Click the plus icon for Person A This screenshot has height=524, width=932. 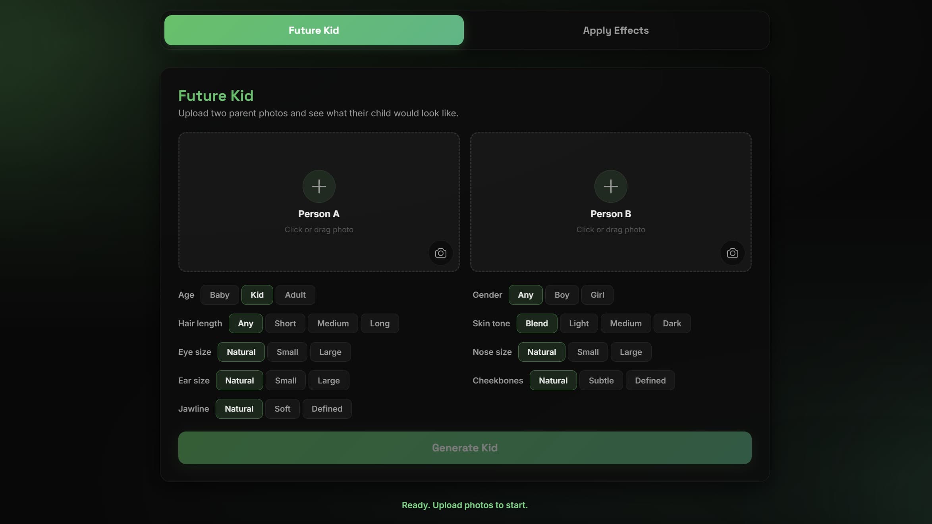pyautogui.click(x=319, y=186)
